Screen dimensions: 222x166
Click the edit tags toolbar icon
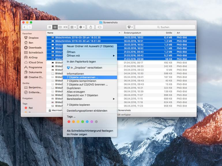(99, 27)
